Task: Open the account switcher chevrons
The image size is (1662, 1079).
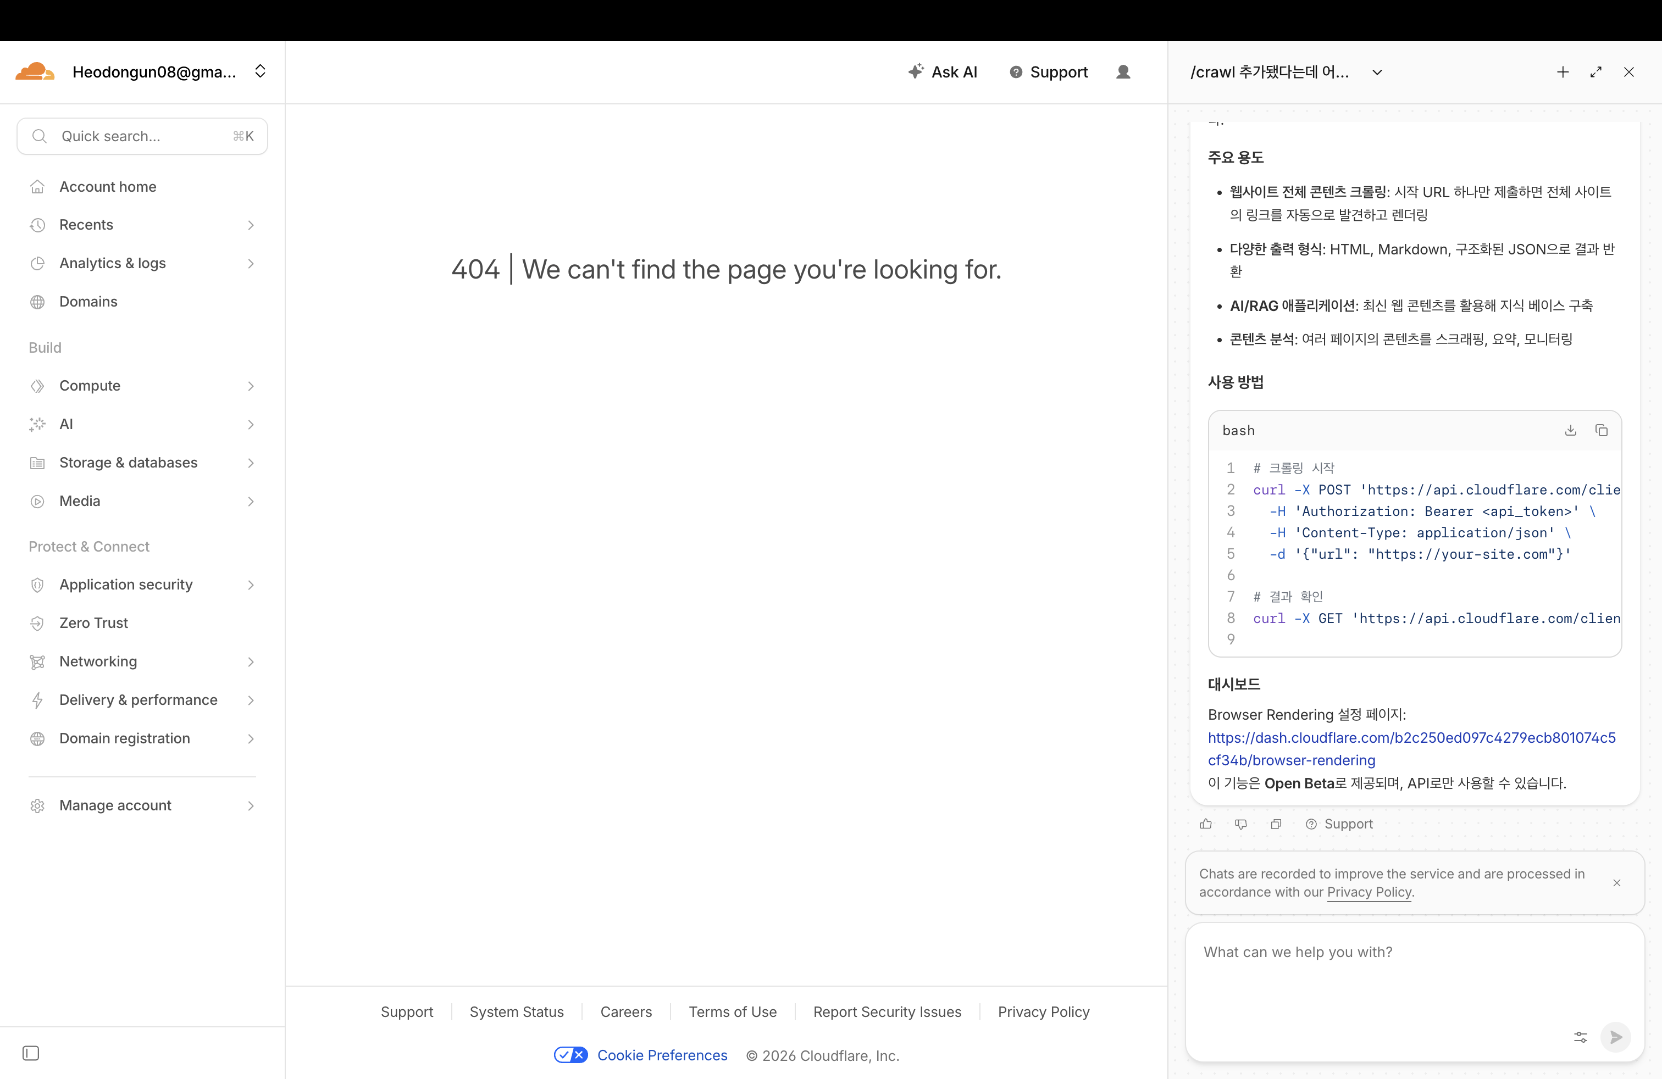Action: coord(261,71)
